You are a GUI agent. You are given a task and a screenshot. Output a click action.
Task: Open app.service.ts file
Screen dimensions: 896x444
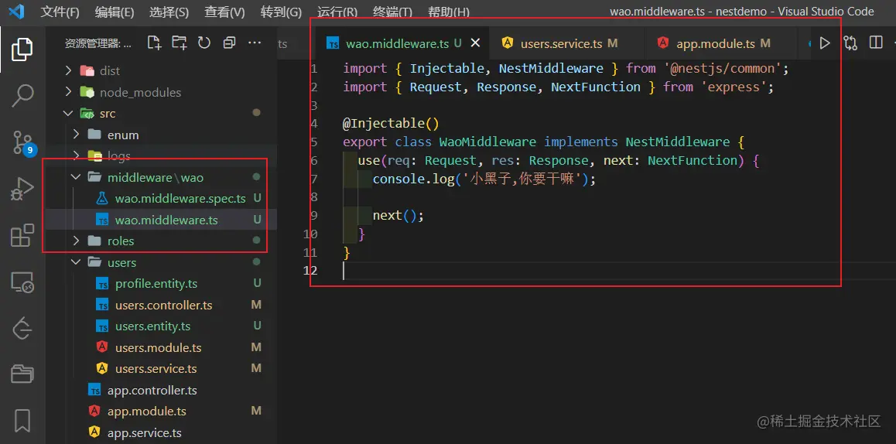point(145,432)
